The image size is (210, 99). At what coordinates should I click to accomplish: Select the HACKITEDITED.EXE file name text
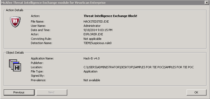pyautogui.click(x=96, y=21)
